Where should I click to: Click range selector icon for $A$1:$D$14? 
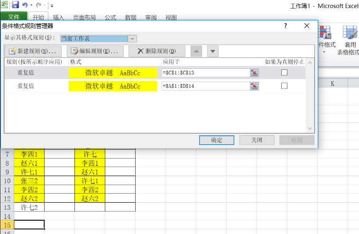254,86
